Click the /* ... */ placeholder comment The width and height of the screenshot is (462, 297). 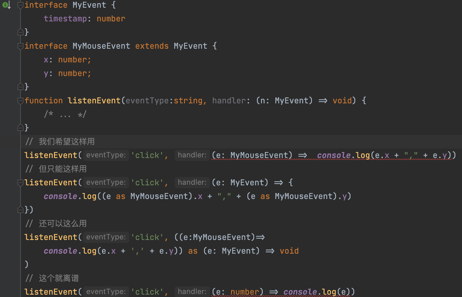pyautogui.click(x=65, y=114)
